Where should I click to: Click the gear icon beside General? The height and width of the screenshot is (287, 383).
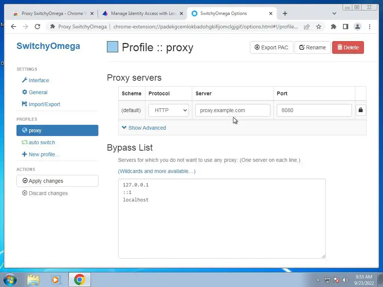tap(24, 92)
